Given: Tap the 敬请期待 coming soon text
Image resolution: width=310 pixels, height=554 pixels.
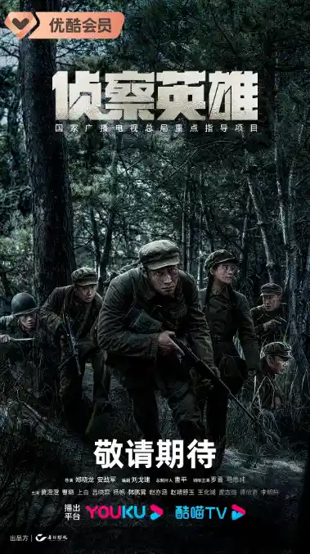Looking at the screenshot, I should [x=155, y=455].
